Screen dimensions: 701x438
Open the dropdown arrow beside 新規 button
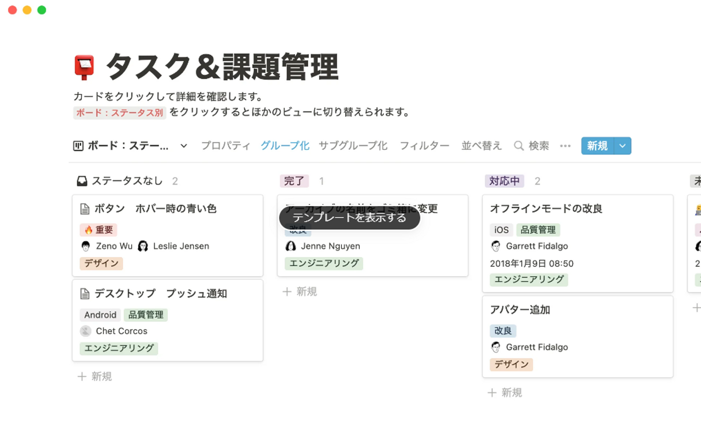pos(623,146)
